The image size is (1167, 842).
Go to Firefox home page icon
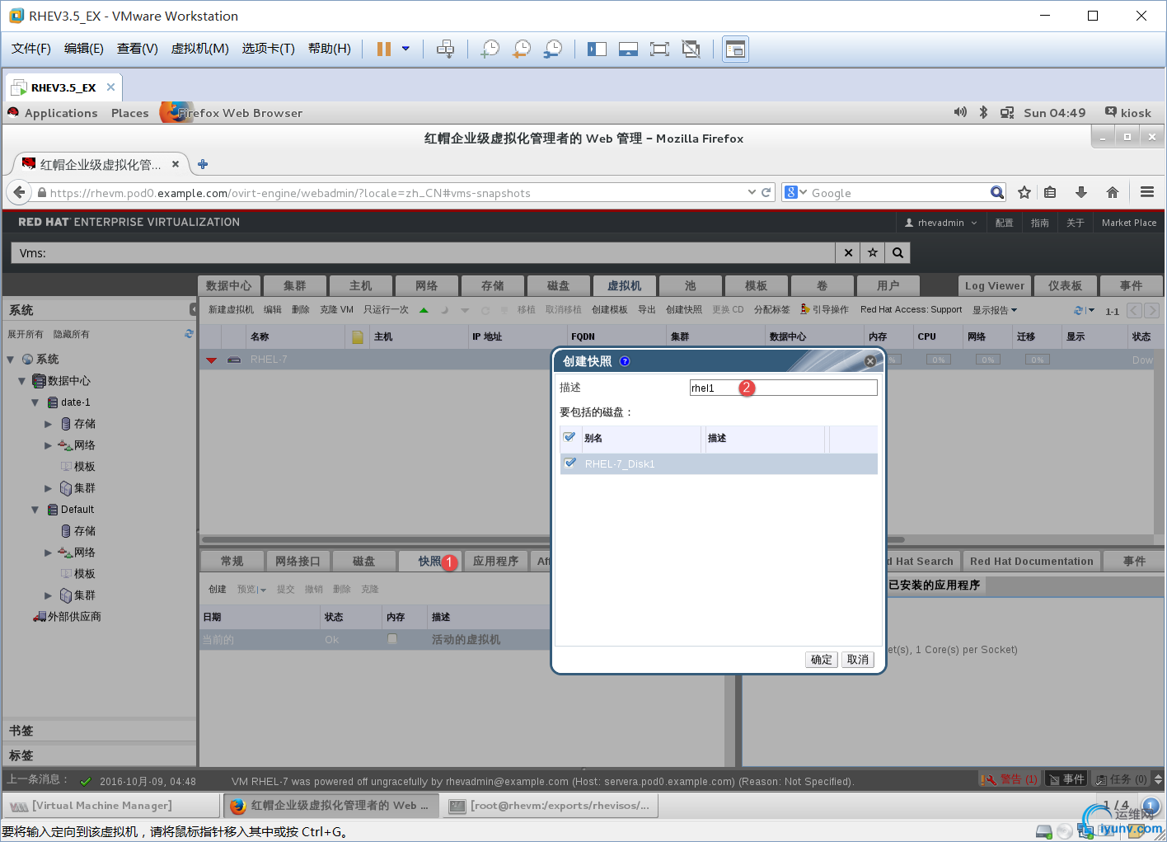click(1113, 192)
